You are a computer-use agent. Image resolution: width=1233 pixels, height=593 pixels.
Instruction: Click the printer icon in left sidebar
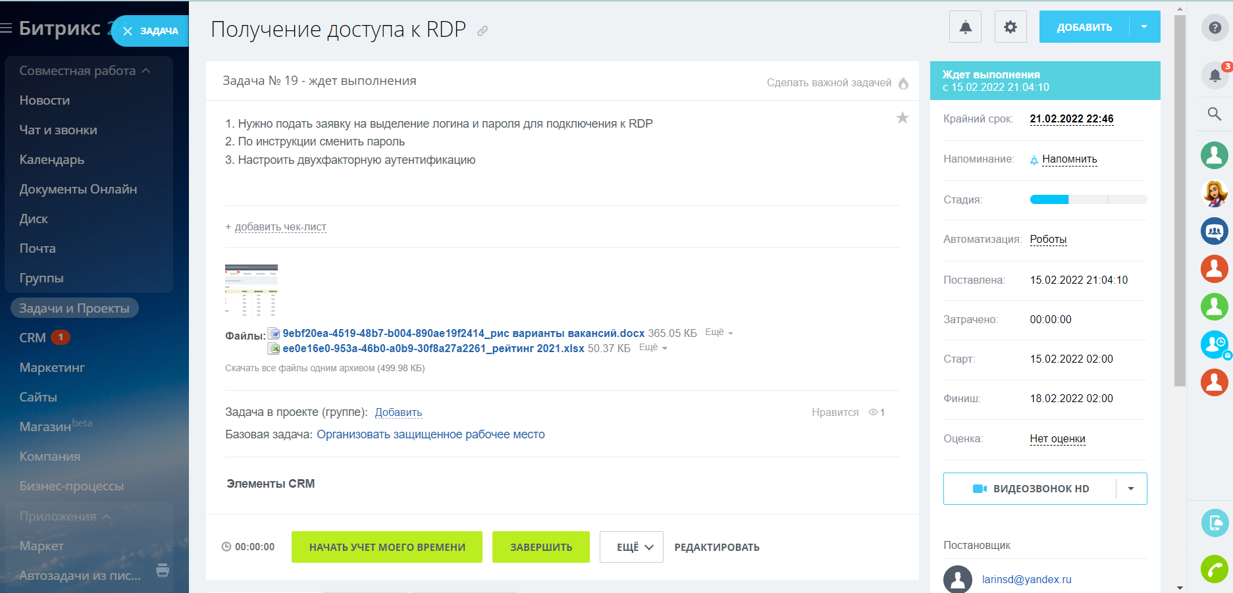(163, 570)
